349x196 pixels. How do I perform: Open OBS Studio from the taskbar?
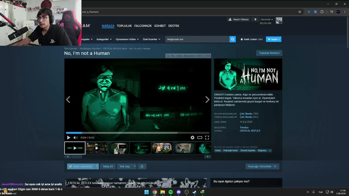coord(186,192)
